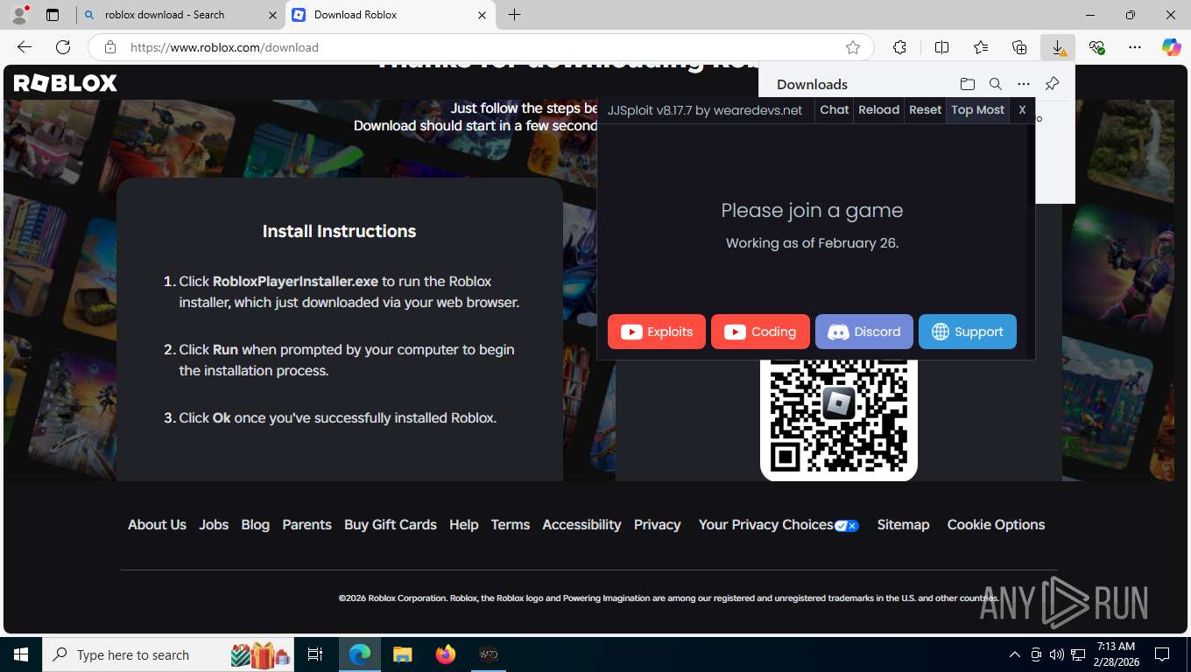Viewport: 1191px width, 672px height.
Task: Click Reset in JJSploit title bar
Action: coord(925,109)
